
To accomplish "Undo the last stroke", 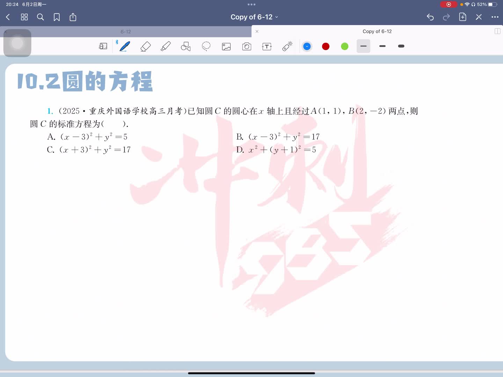I will coord(430,17).
